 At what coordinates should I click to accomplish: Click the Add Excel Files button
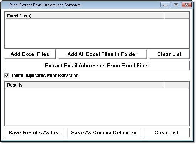(x=30, y=54)
